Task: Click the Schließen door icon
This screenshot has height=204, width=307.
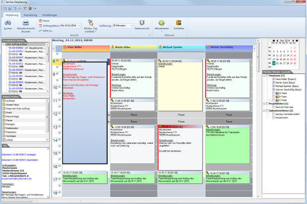Action: click(x=179, y=23)
